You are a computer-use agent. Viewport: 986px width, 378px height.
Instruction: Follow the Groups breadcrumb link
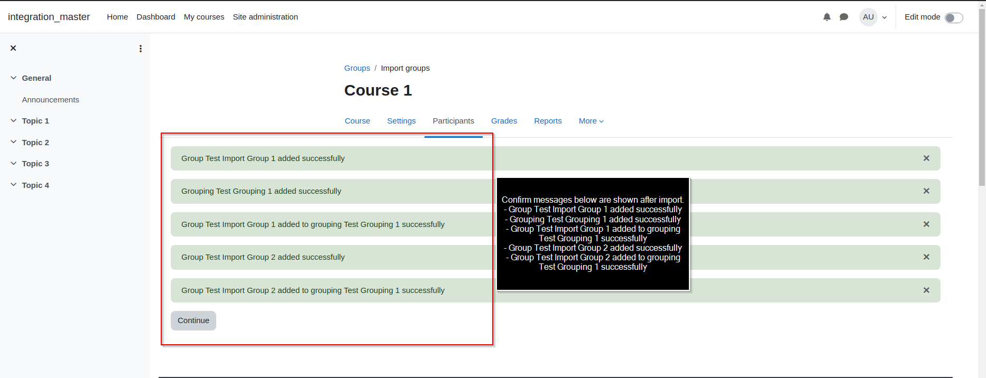357,68
